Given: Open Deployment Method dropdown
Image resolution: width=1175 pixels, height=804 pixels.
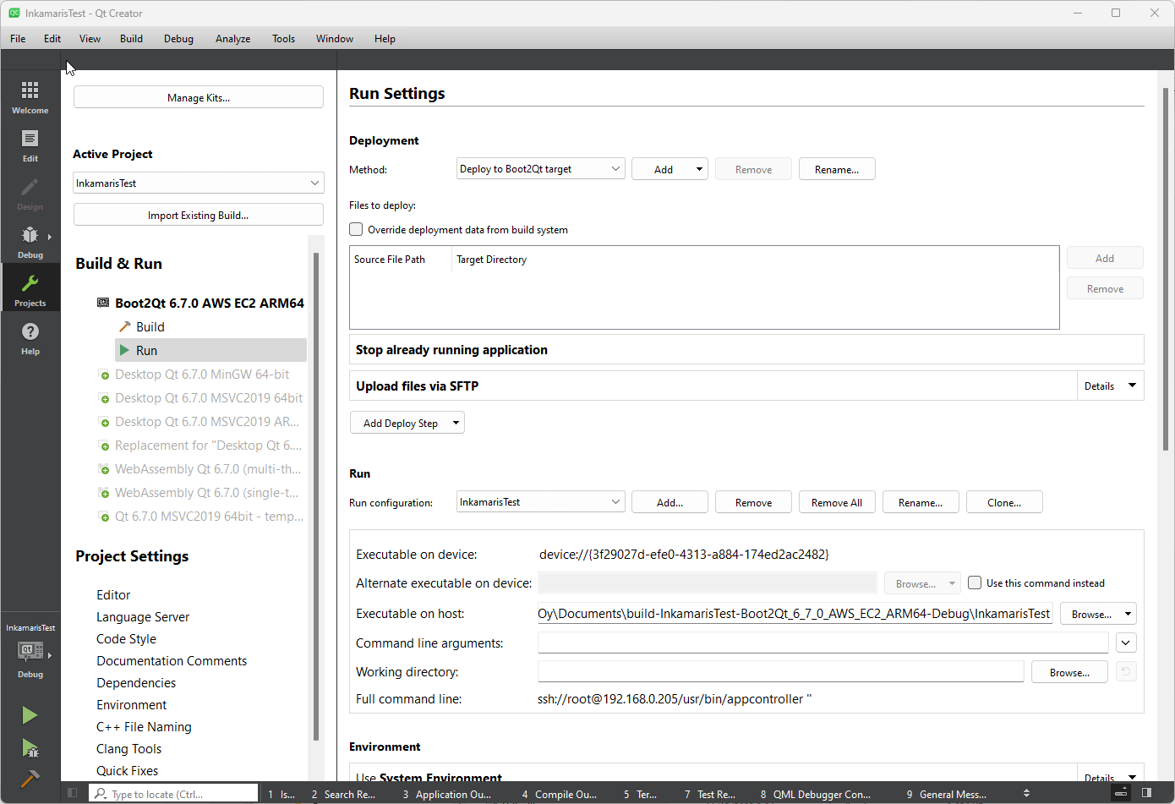Looking at the screenshot, I should click(540, 169).
